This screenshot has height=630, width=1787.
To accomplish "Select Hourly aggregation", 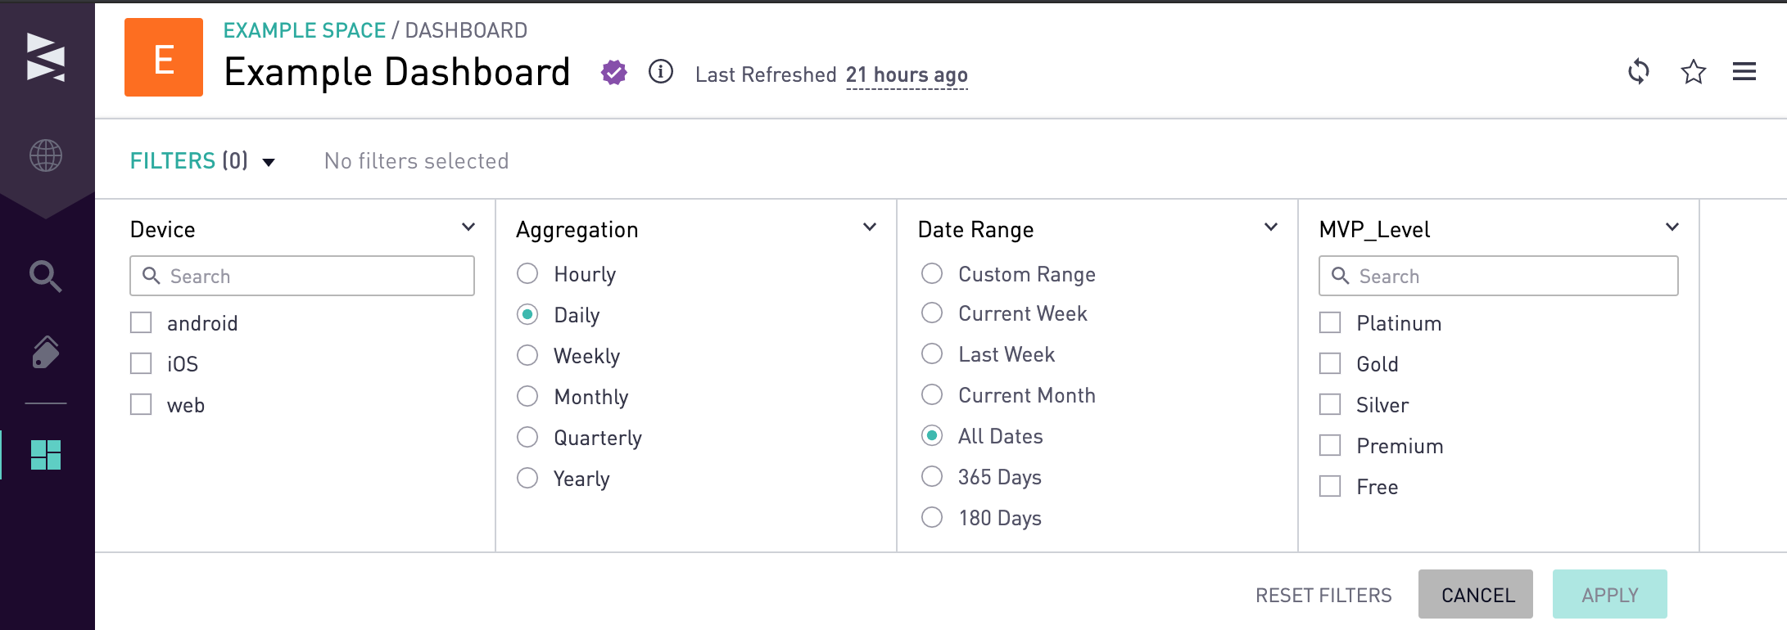I will (528, 274).
